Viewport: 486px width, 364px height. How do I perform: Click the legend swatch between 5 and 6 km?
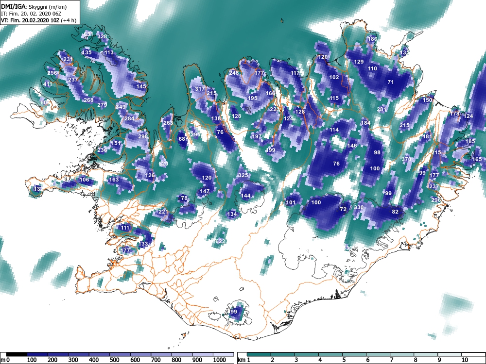354,354
